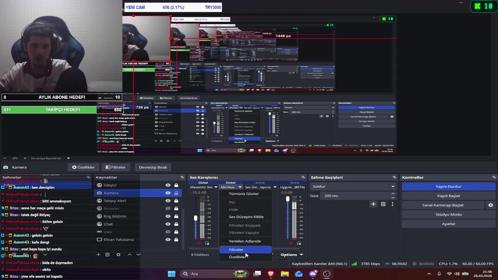Toggle lock on Chat source

176,224
